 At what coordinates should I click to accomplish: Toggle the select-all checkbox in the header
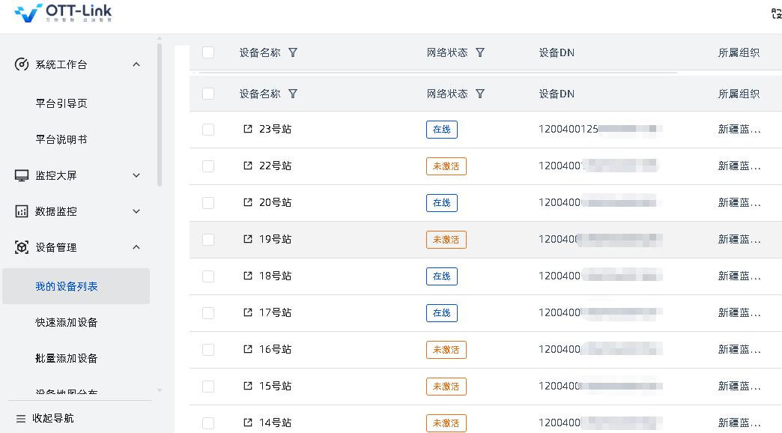point(208,94)
